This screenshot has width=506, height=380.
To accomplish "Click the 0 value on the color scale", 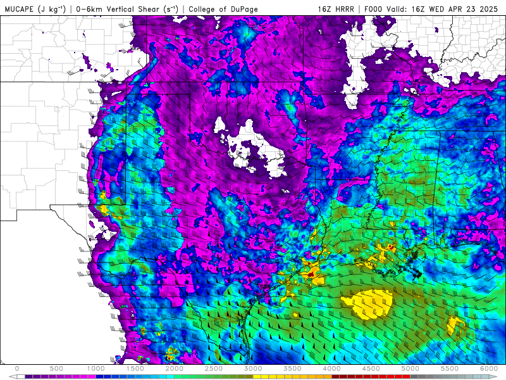I will [17, 369].
